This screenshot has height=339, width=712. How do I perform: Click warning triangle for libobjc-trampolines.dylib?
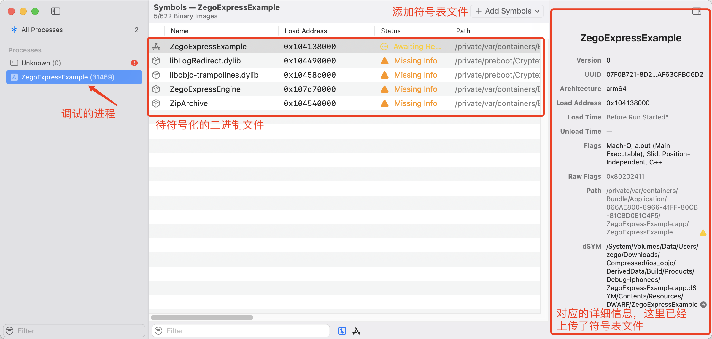pyautogui.click(x=384, y=75)
